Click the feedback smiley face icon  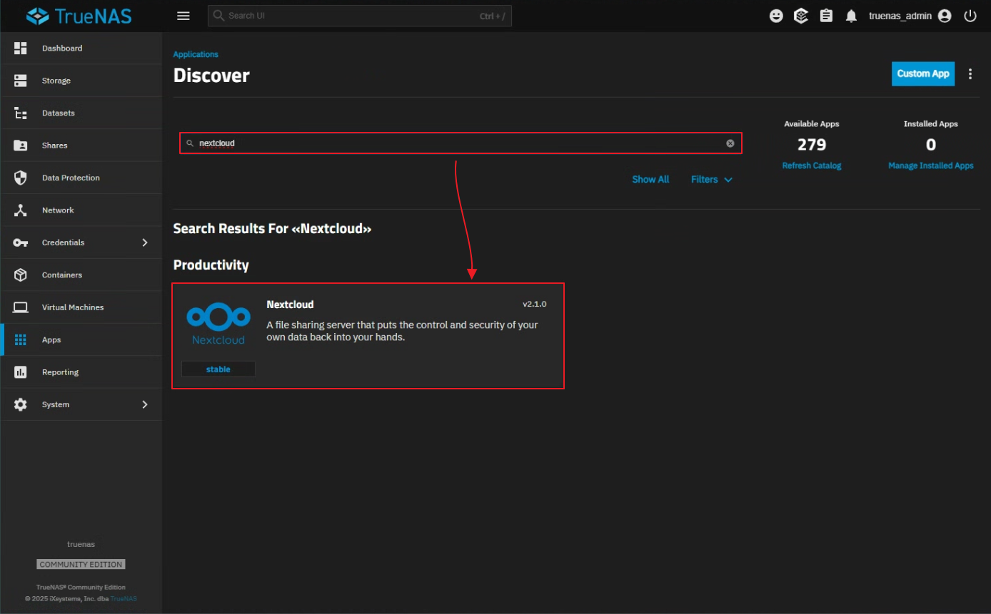pyautogui.click(x=777, y=16)
